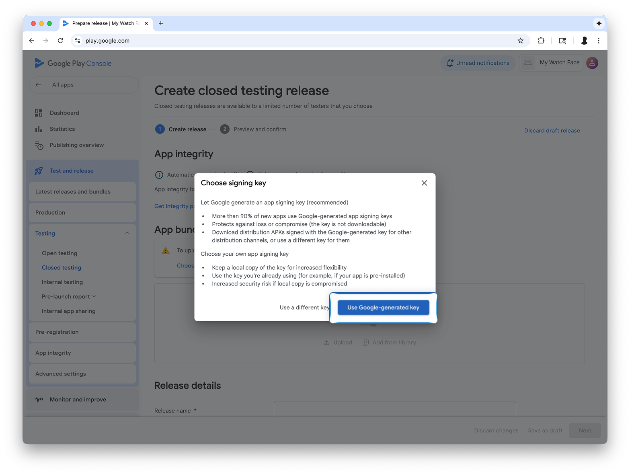
Task: Click Use Google-generated key button
Action: [x=383, y=308]
